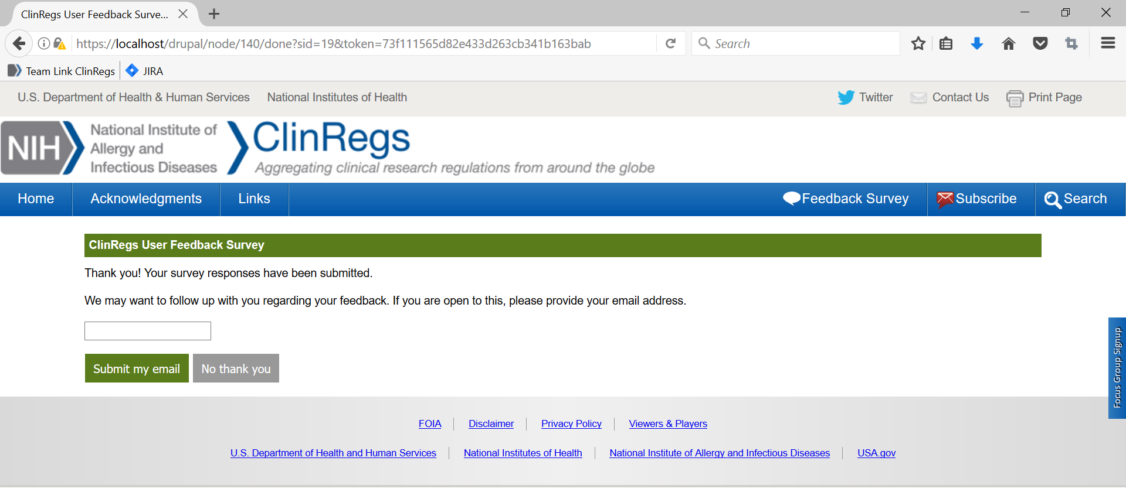This screenshot has height=502, width=1126.
Task: Open the FOIA footer link
Action: point(430,424)
